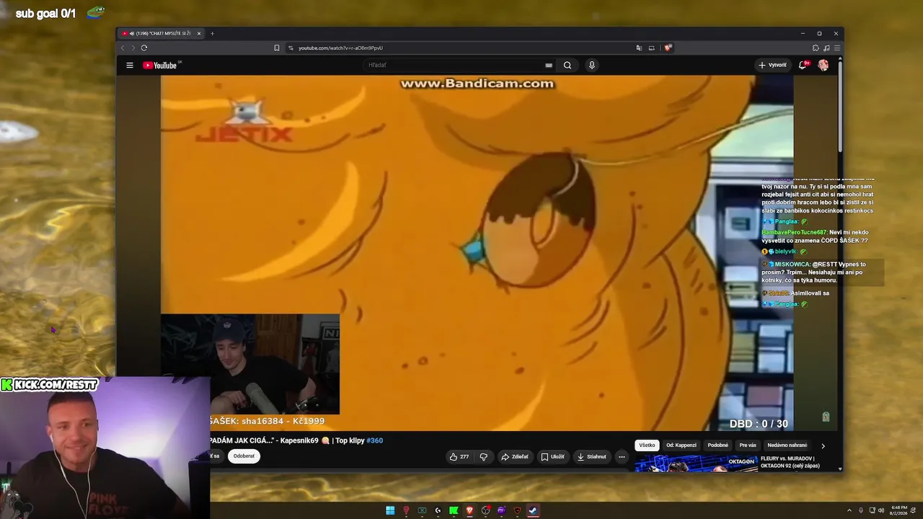Select the Pre vás filter chip
The width and height of the screenshot is (923, 519).
pyautogui.click(x=748, y=445)
